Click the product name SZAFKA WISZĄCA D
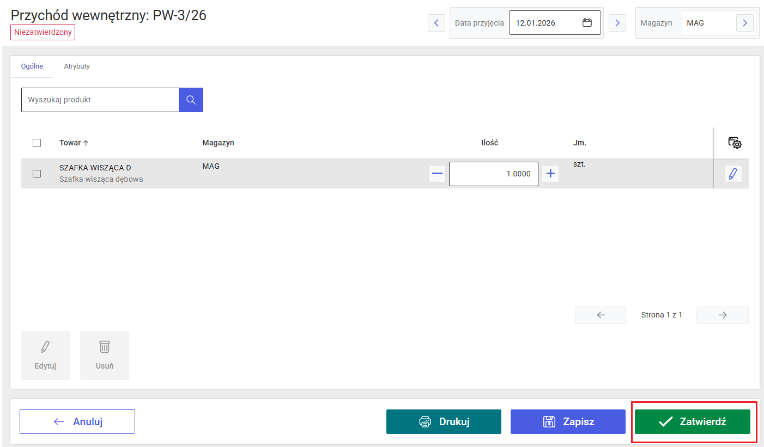 95,168
